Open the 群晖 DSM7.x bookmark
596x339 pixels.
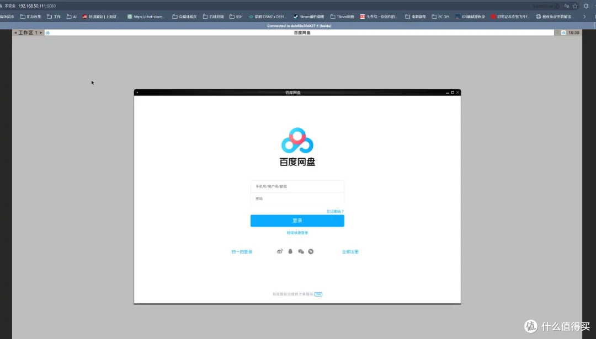tap(268, 17)
